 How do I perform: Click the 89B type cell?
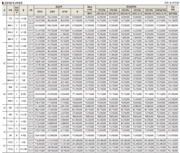click(10, 87)
